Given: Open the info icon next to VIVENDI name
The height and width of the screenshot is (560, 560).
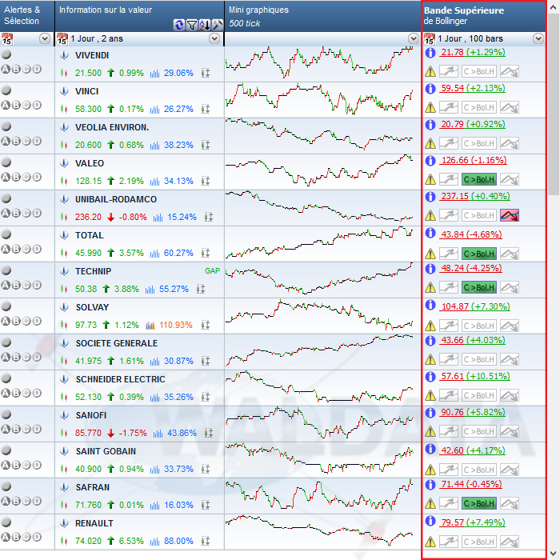Looking at the screenshot, I should pyautogui.click(x=64, y=55).
